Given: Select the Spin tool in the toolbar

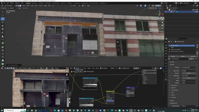Looking at the screenshot, I should 3,64.
